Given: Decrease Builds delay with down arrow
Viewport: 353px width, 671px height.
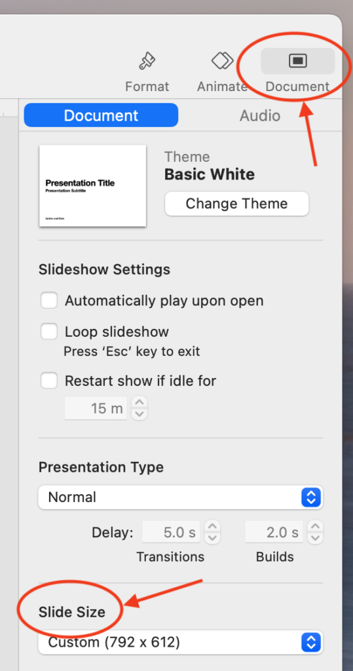Looking at the screenshot, I should coord(316,539).
